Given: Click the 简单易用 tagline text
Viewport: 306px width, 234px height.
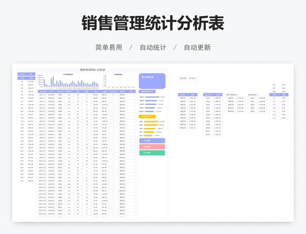Looking at the screenshot, I should pyautogui.click(x=109, y=47).
